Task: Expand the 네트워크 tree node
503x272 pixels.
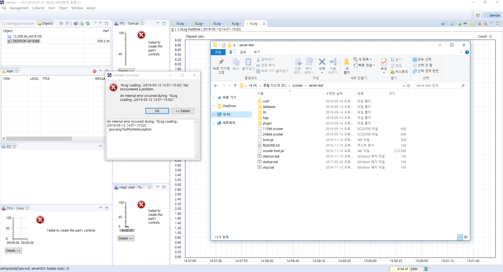Action: [x=213, y=123]
